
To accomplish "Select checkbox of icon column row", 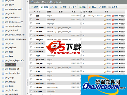I will tap(31, 23).
